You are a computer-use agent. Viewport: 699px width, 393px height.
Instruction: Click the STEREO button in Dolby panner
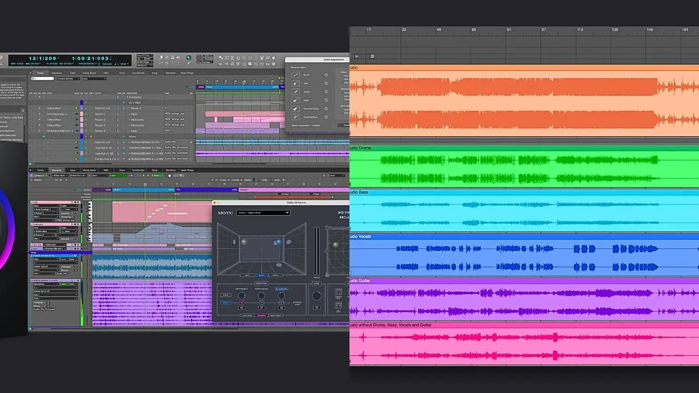click(x=262, y=315)
